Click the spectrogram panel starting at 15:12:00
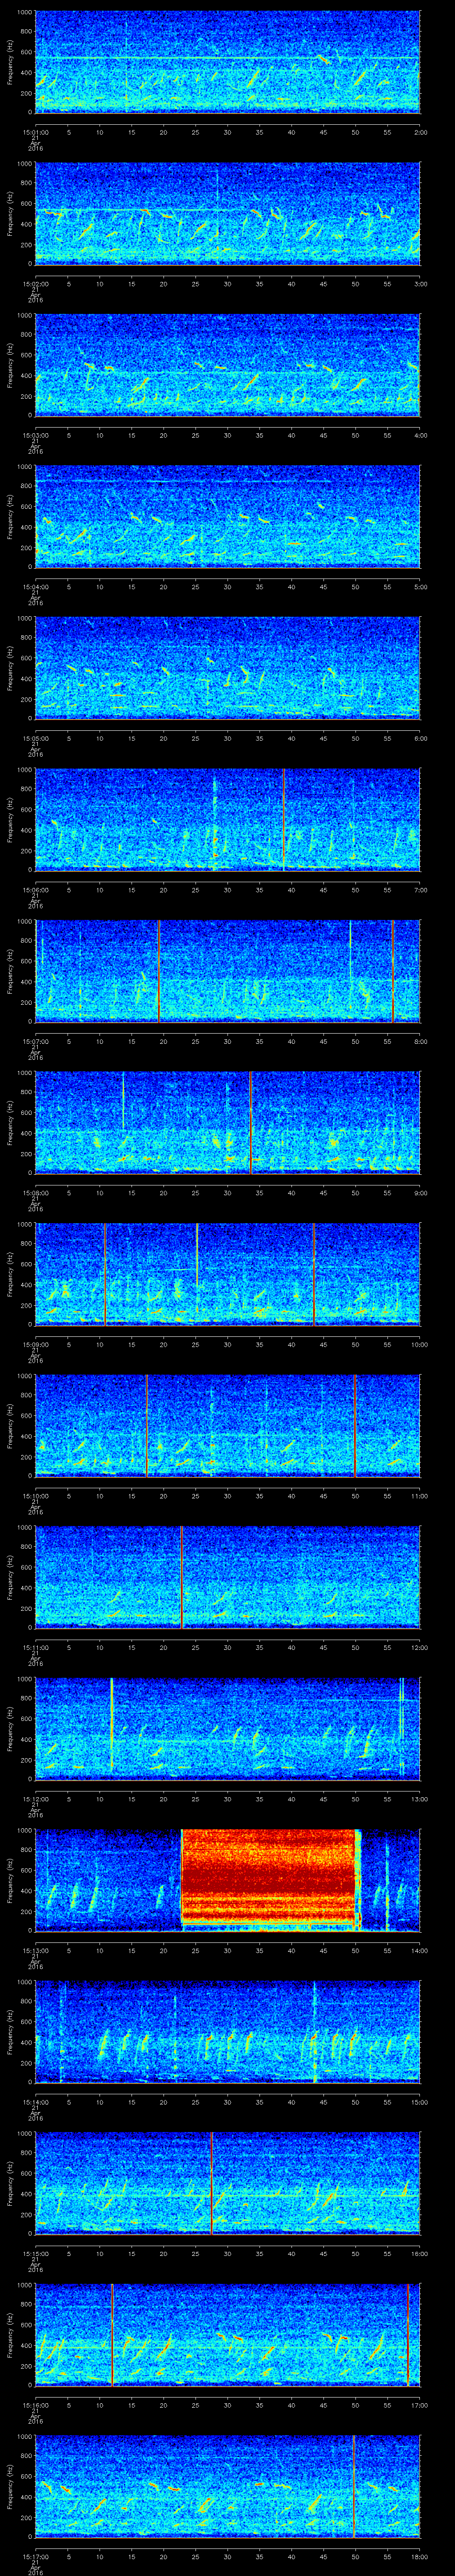This screenshot has width=455, height=2576. (x=228, y=1728)
